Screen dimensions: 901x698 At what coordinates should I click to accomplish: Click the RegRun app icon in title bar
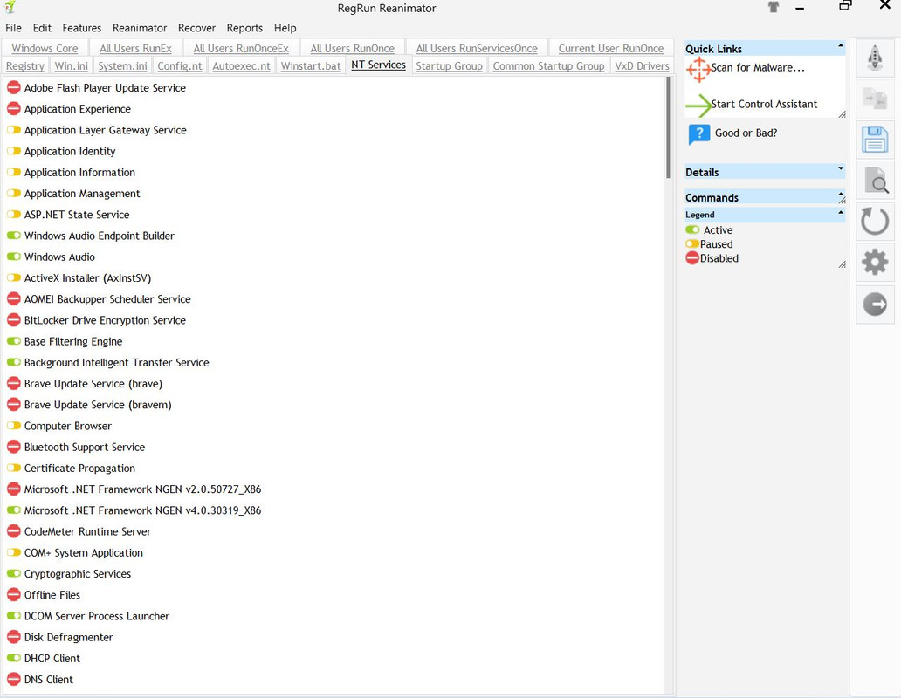click(10, 7)
